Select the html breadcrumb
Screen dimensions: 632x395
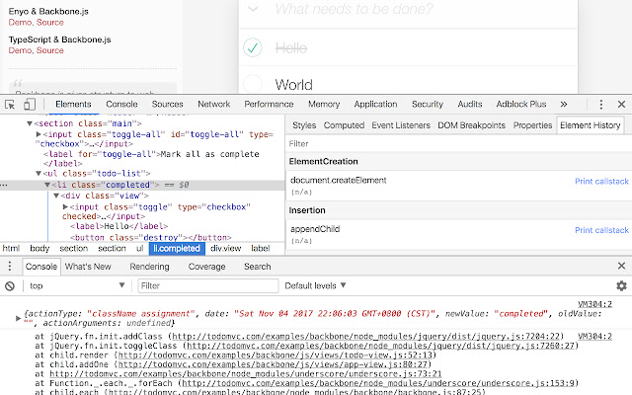coord(11,248)
